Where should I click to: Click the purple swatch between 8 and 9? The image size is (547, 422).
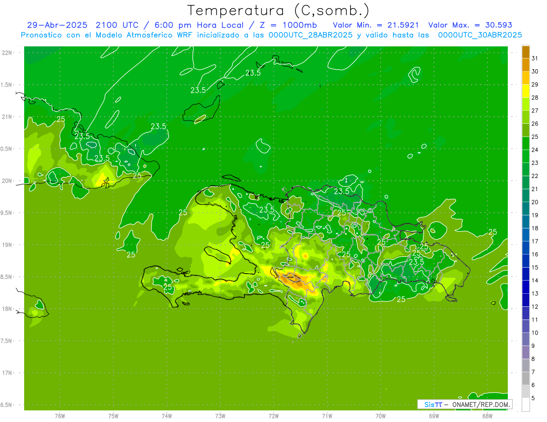[x=526, y=352]
